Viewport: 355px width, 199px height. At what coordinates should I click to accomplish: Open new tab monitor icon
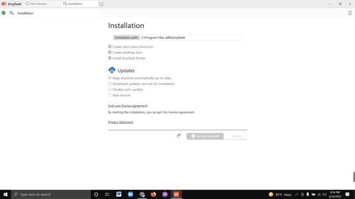click(x=101, y=4)
